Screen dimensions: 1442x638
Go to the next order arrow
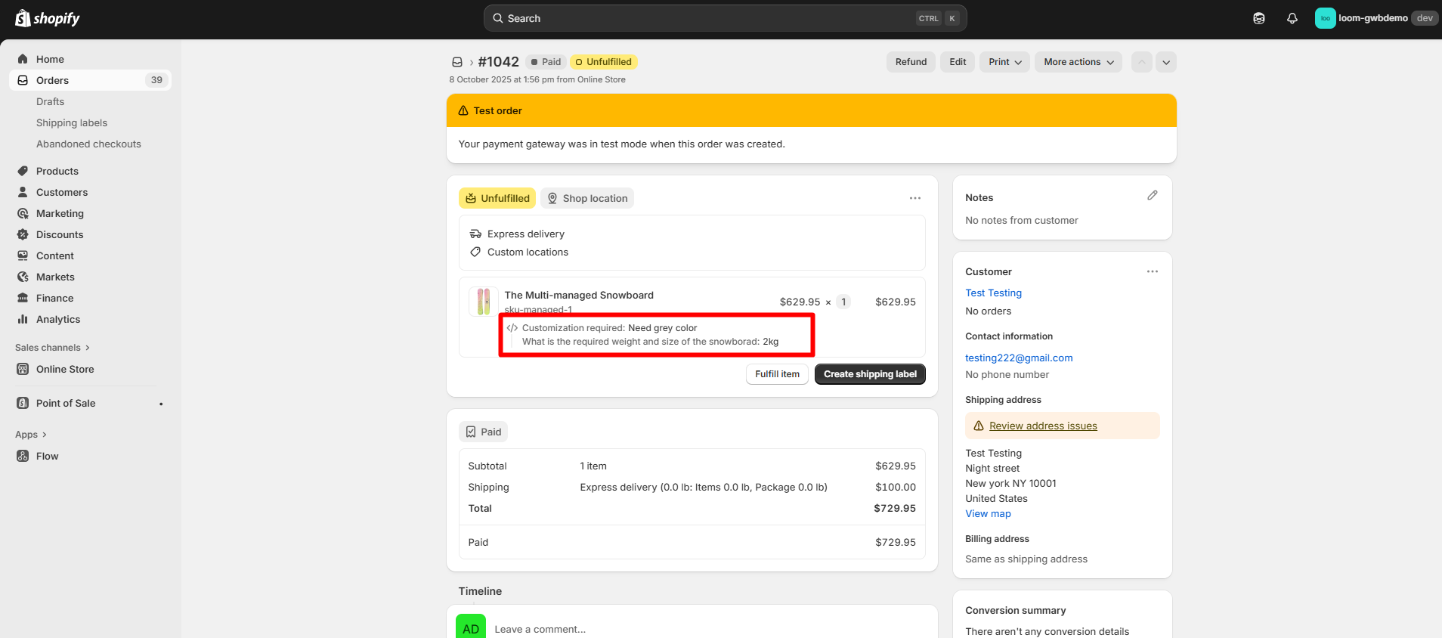[x=1166, y=62]
